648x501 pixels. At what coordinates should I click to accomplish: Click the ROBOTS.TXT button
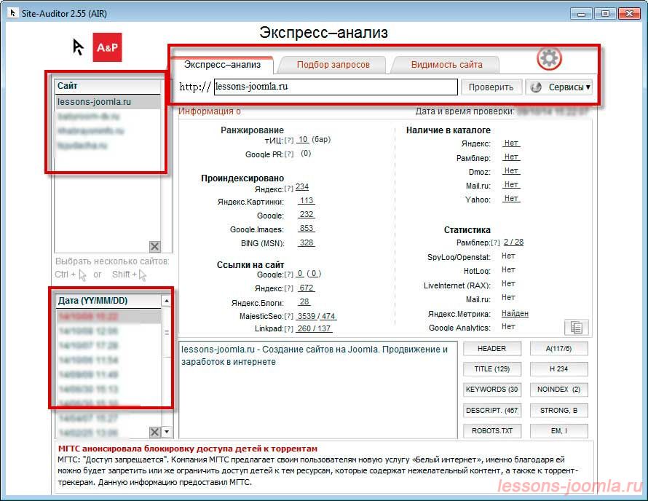491,430
